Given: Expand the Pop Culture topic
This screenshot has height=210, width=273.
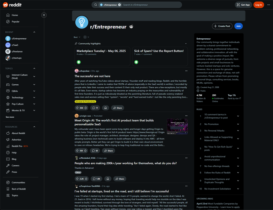Looking at the screenshot, I should (x=34, y=104).
